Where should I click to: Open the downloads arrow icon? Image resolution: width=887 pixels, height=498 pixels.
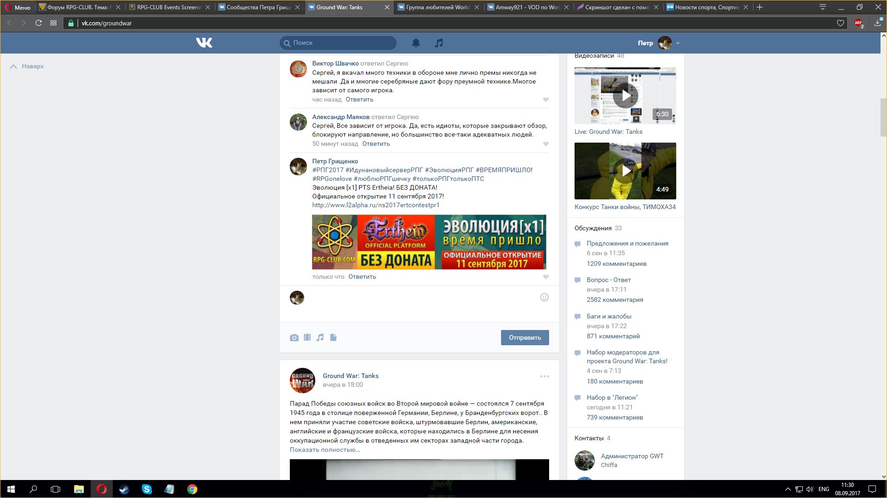[x=877, y=23]
